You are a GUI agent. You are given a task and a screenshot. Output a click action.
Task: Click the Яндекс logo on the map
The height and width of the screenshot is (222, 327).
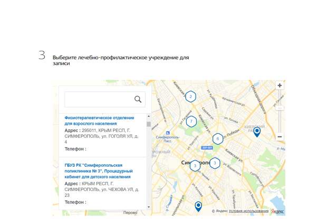pos(277,211)
